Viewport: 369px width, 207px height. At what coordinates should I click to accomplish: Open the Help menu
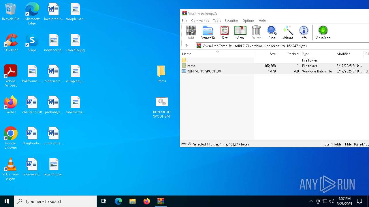pyautogui.click(x=262, y=21)
